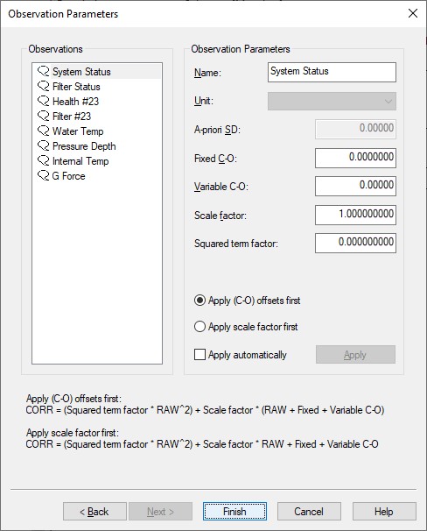Go back with the Back button
Screen dimensions: 427x531
click(94, 512)
